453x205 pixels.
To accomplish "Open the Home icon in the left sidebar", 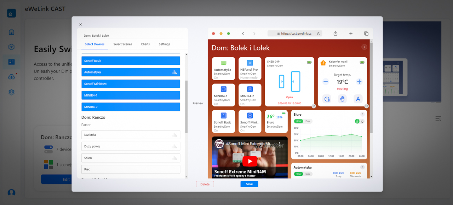I will (x=11, y=32).
